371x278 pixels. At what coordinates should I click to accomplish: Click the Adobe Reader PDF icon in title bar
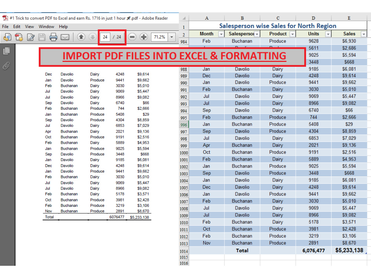[x=5, y=18]
